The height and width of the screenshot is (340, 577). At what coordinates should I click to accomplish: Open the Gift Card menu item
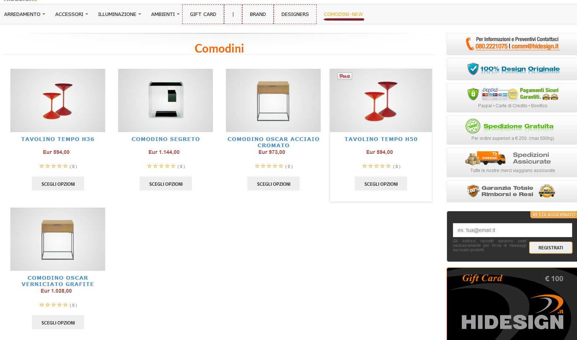click(x=203, y=14)
